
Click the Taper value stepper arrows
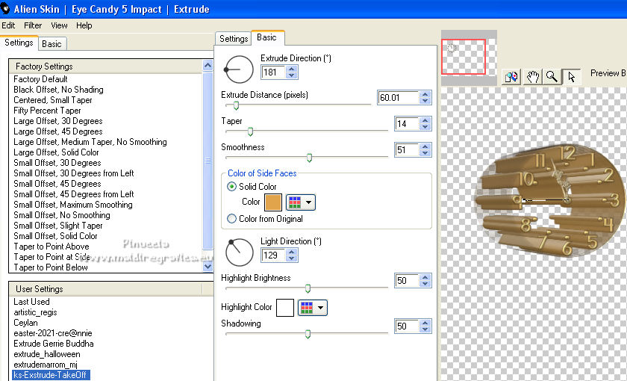(425, 124)
